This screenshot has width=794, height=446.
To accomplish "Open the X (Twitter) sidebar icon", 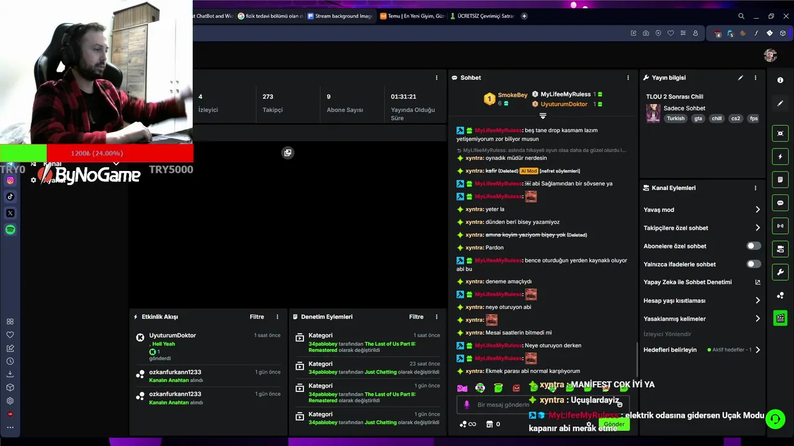I will click(10, 213).
